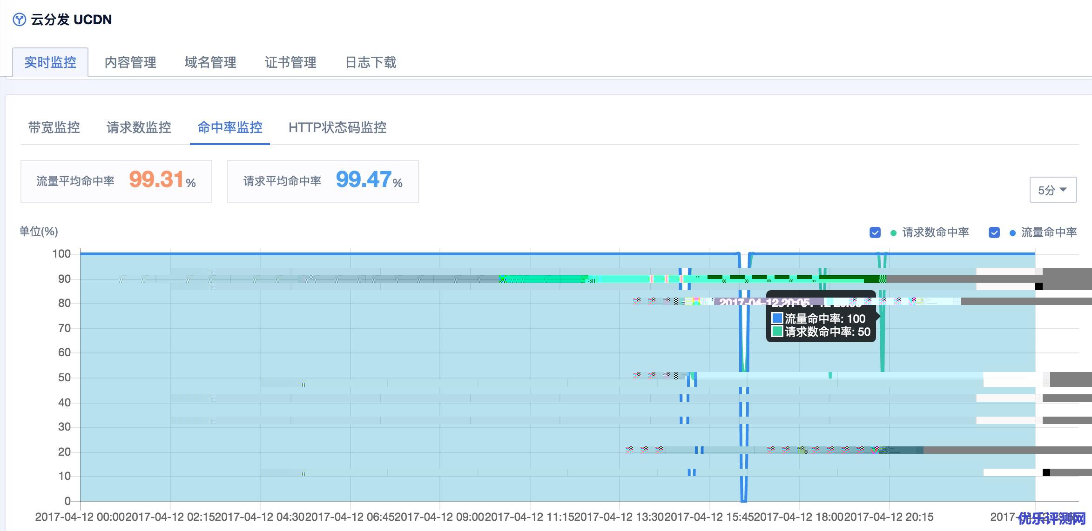Select the 命中率监控 sub-tab
1092x531 pixels.
230,127
